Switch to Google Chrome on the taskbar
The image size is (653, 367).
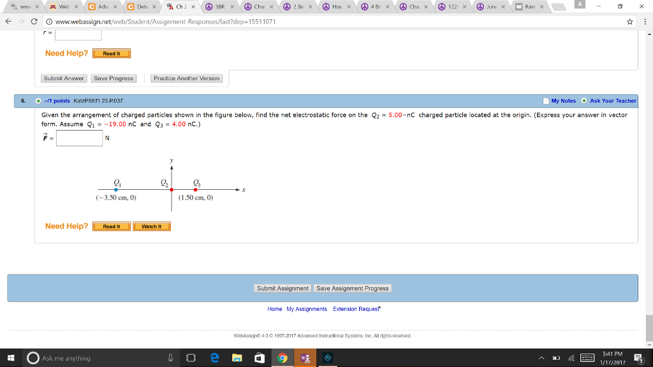tap(282, 357)
